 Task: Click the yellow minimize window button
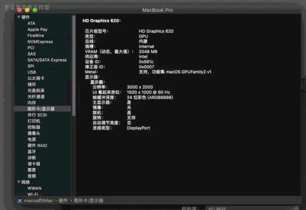click(x=27, y=10)
